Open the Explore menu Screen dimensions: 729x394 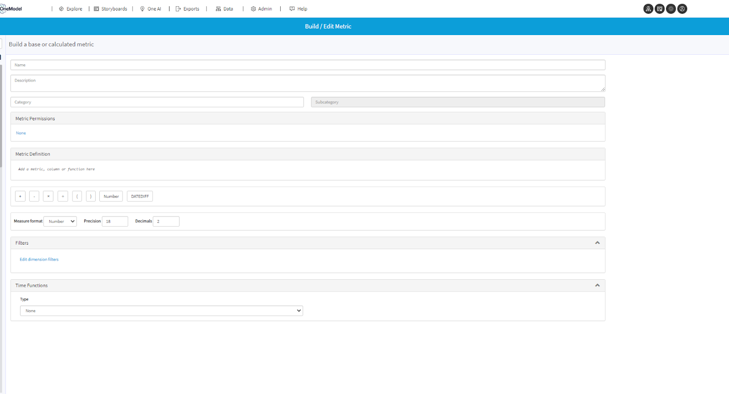(71, 9)
